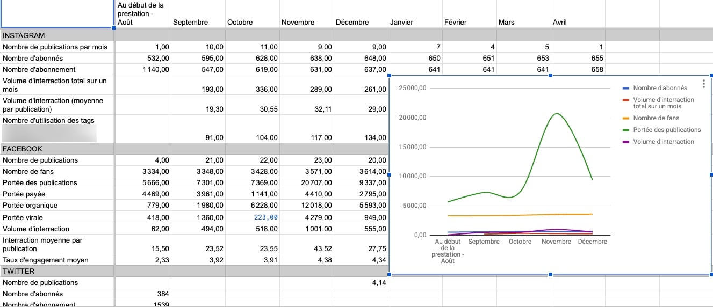Click the 'Nombre d'abonnés' chart legend entry
This screenshot has height=307, width=713.
click(x=654, y=88)
